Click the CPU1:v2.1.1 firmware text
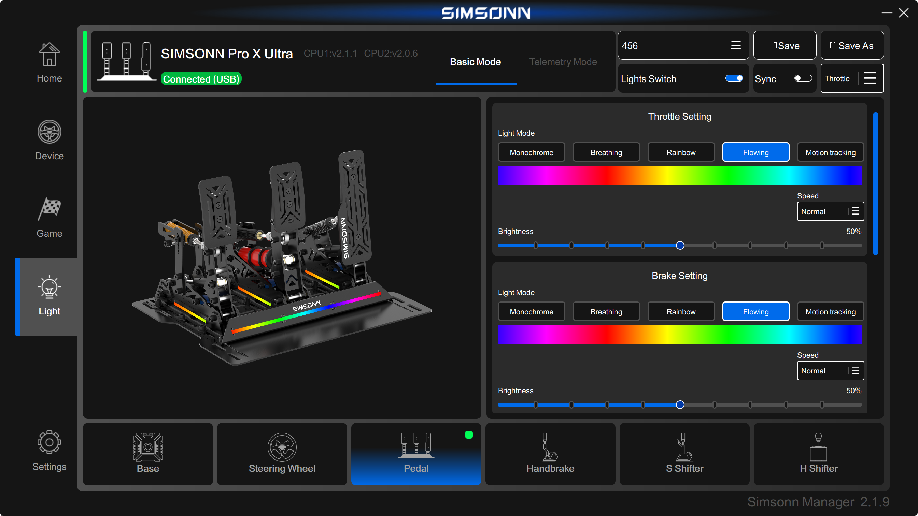 [x=330, y=54]
